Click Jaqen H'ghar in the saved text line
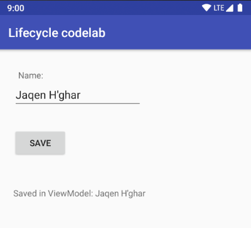251x228 pixels. [120, 194]
